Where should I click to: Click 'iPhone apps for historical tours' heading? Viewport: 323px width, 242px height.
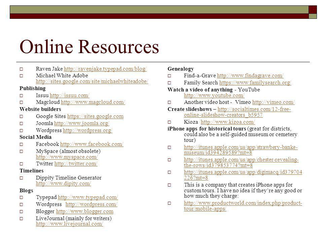[207, 129]
